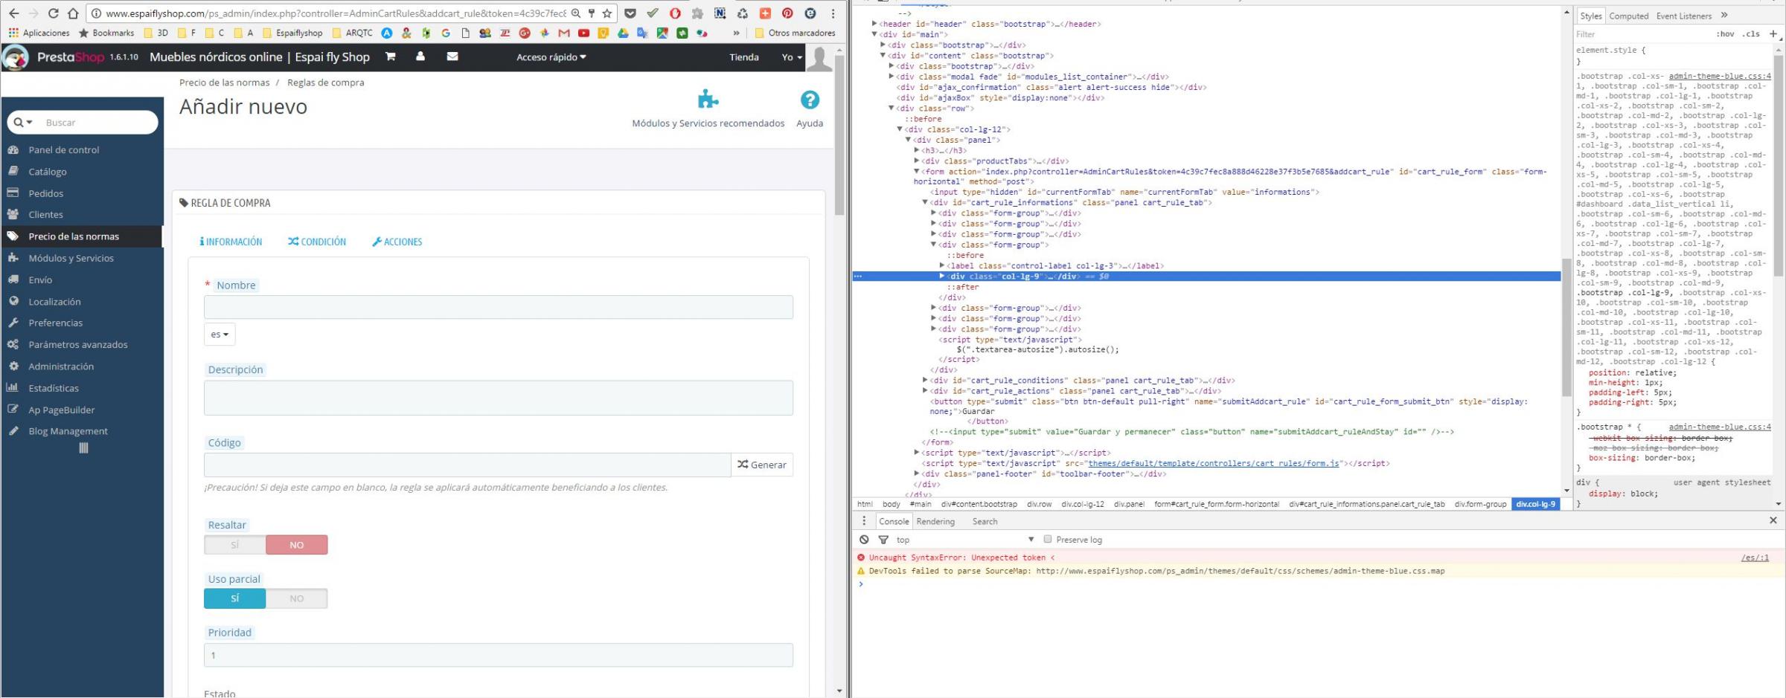Open the Chrome three-dot menu
1786x698 pixels.
[833, 13]
